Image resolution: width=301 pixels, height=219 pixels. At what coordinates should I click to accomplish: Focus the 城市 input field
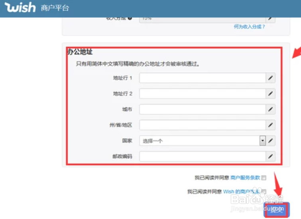coord(203,109)
